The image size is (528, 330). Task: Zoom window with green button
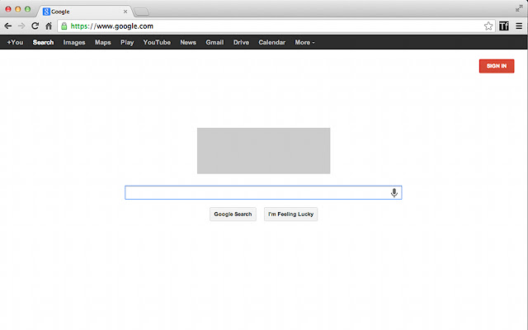coord(27,9)
